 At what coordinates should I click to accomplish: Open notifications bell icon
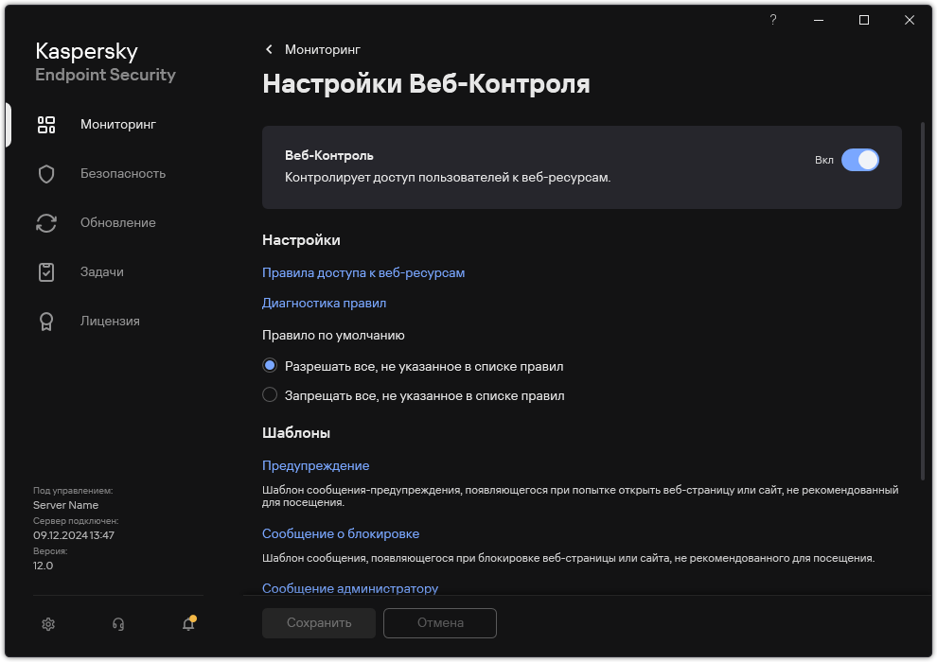188,623
